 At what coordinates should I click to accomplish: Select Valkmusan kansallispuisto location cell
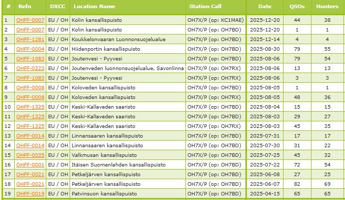pos(128,155)
